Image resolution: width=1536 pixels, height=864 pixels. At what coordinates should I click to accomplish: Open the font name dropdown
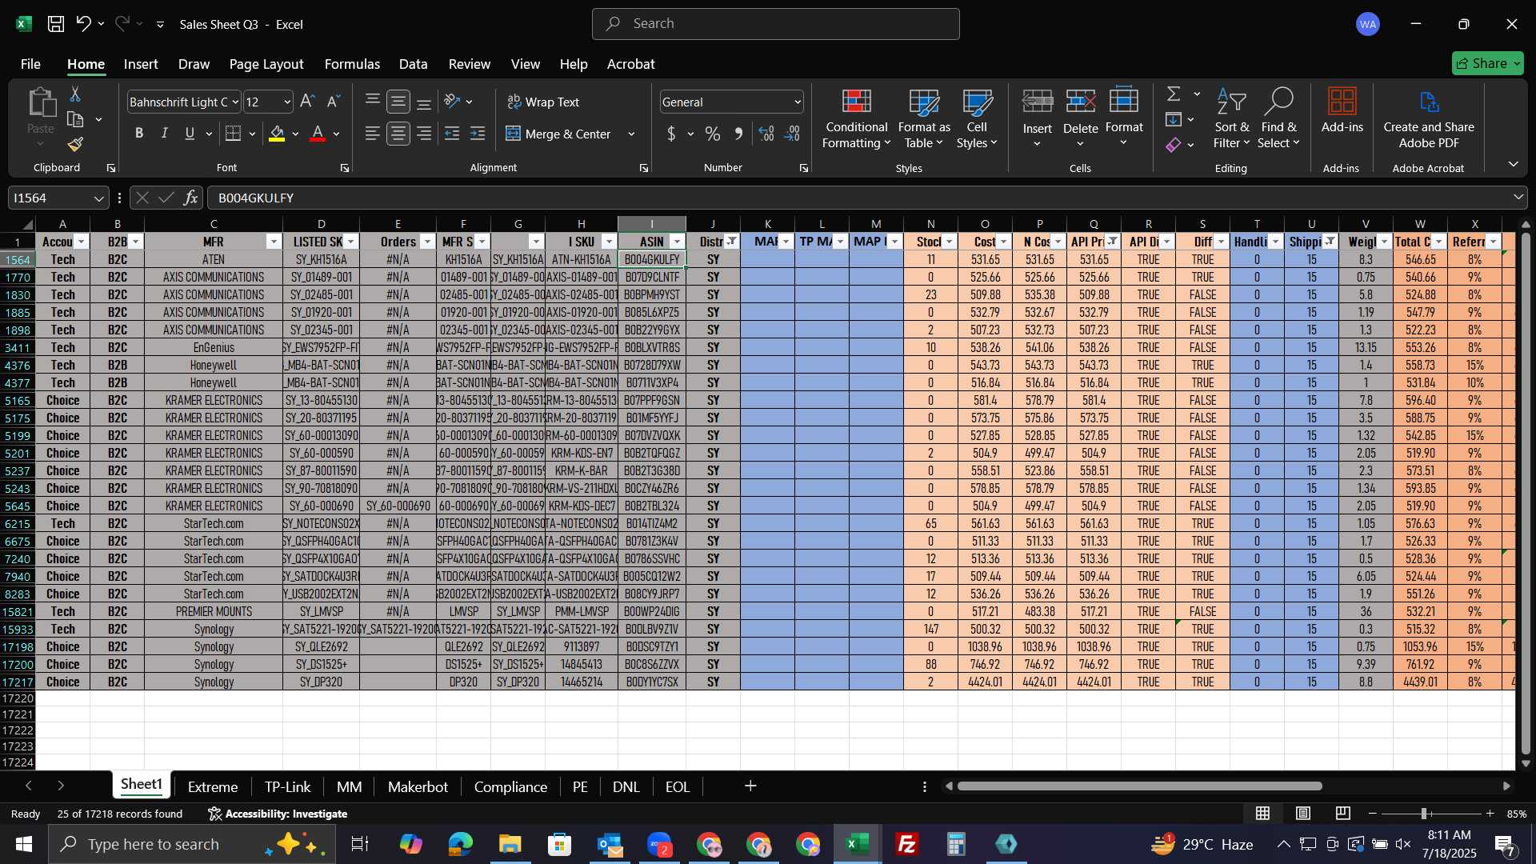pyautogui.click(x=235, y=102)
